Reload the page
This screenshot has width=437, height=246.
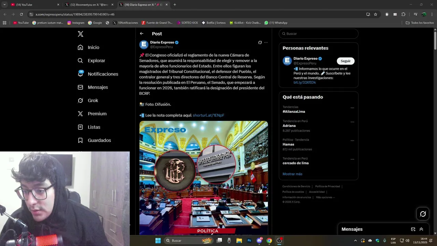21,14
